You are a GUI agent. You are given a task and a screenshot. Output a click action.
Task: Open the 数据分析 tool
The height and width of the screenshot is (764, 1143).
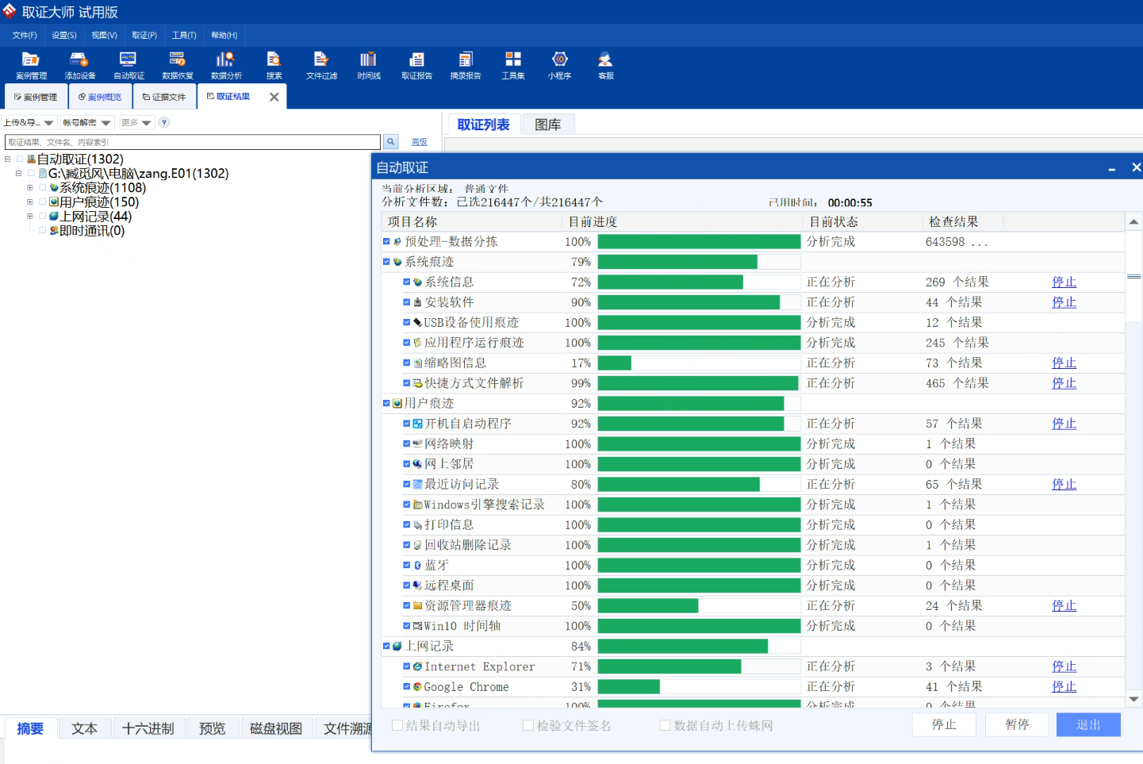tap(226, 65)
